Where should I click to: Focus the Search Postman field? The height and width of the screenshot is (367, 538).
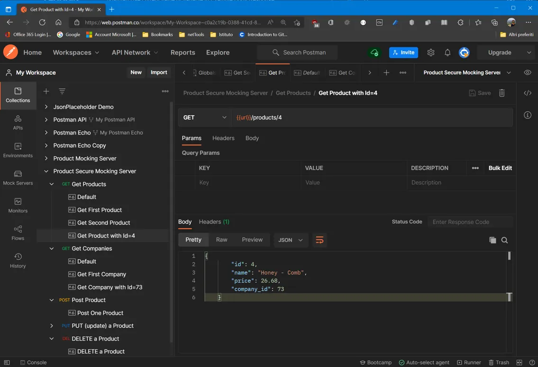[297, 53]
